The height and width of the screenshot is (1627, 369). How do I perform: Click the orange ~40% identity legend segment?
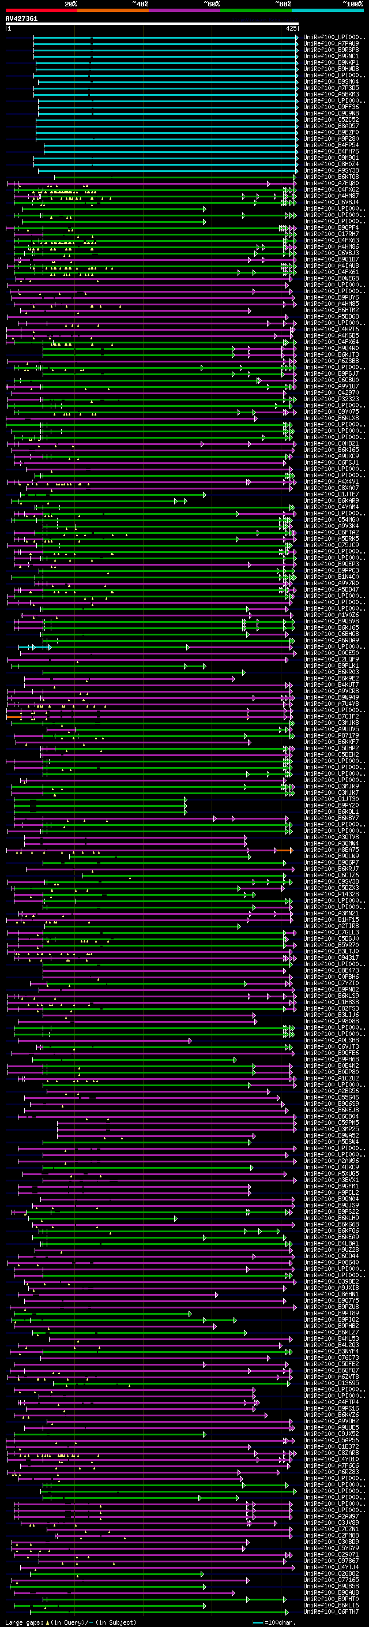pos(113,11)
